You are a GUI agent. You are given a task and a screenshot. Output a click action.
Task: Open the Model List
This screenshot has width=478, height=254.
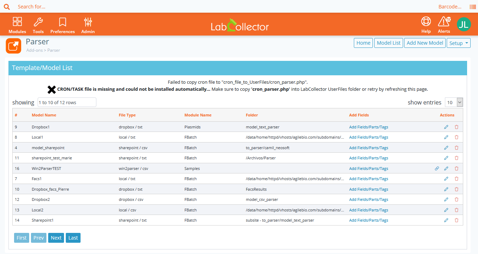(x=389, y=43)
